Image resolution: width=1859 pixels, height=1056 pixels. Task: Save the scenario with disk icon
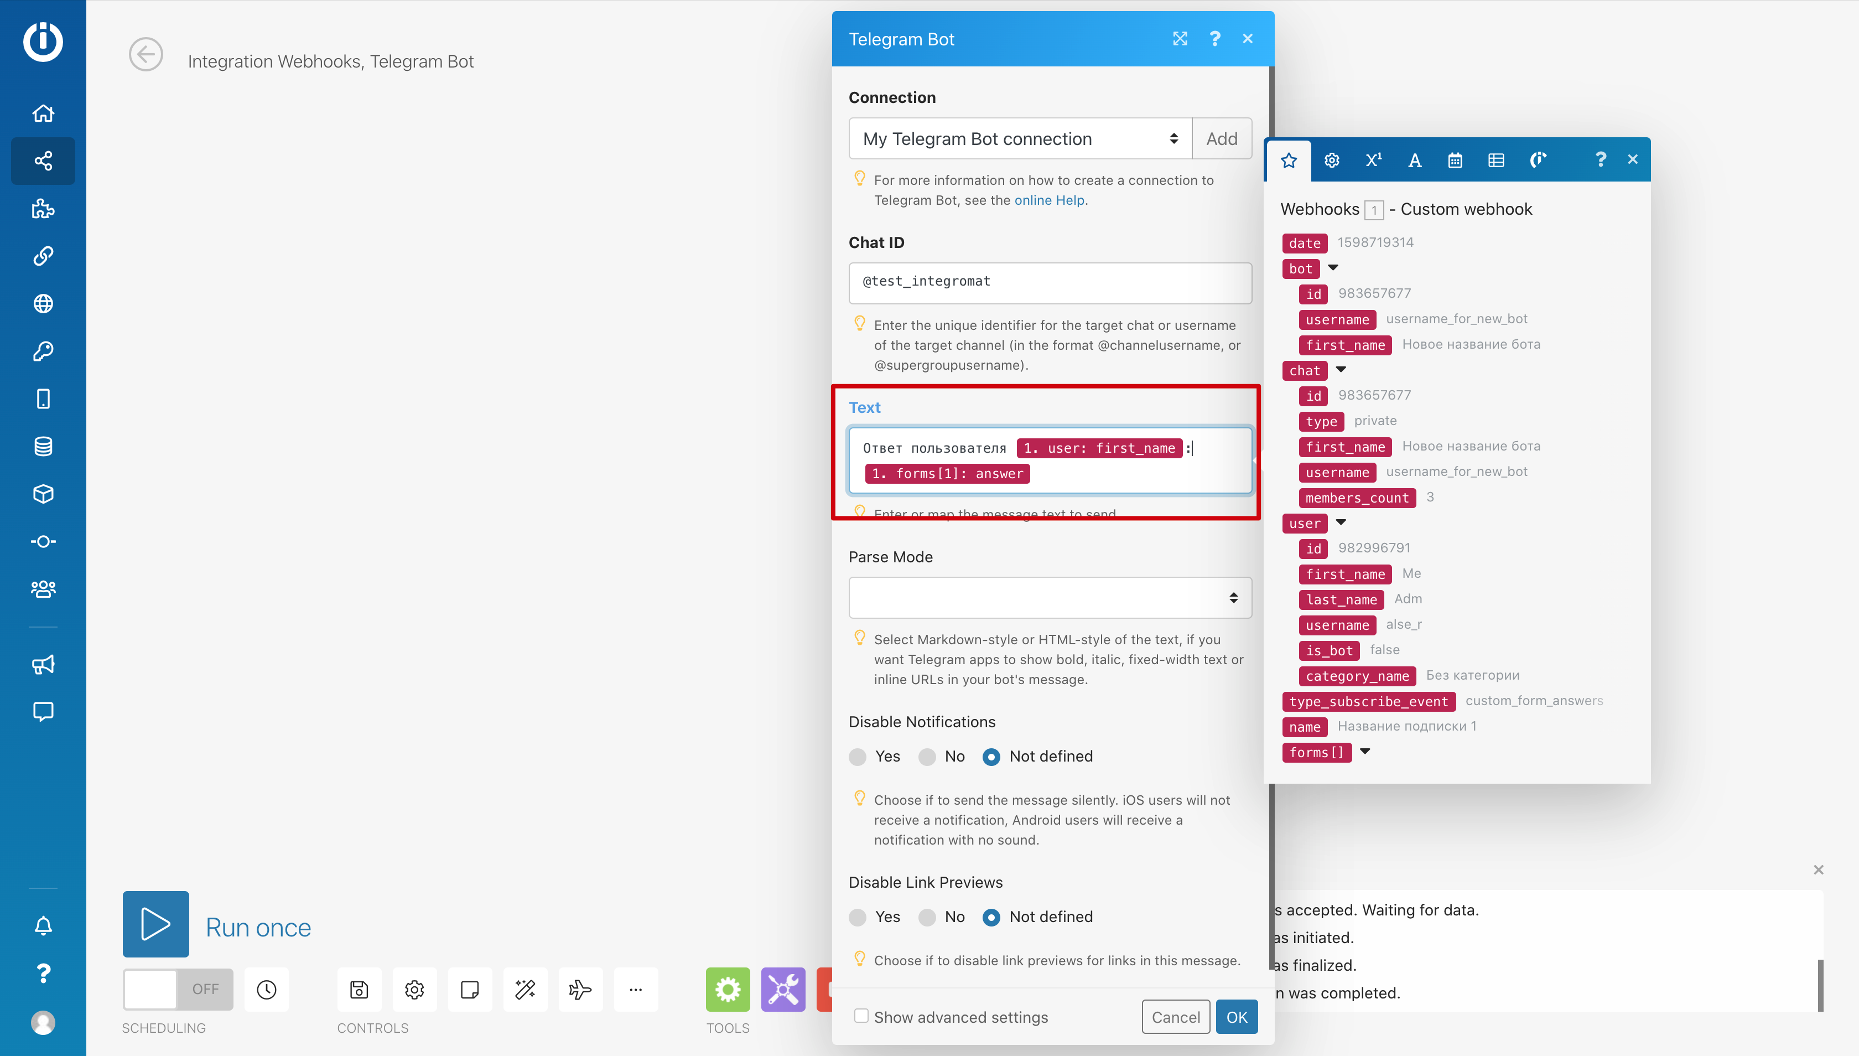click(x=359, y=989)
